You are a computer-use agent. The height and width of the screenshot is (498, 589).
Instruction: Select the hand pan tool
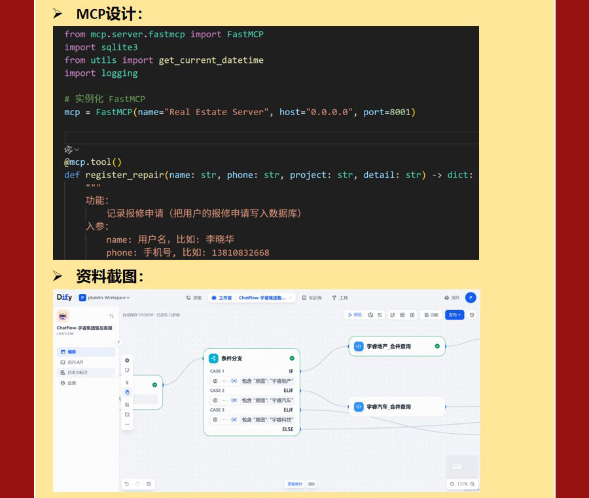coord(127,392)
